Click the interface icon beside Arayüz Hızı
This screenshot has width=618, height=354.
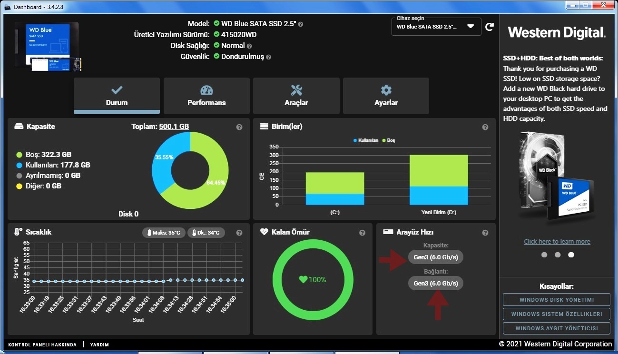388,232
